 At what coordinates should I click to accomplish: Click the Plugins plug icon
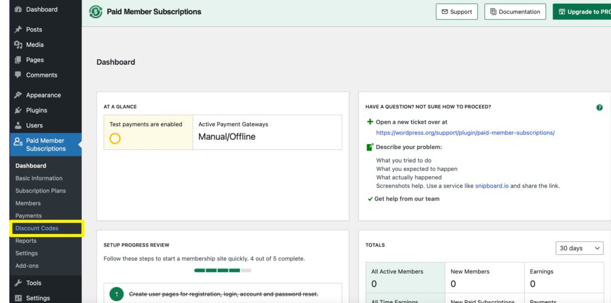click(x=18, y=110)
